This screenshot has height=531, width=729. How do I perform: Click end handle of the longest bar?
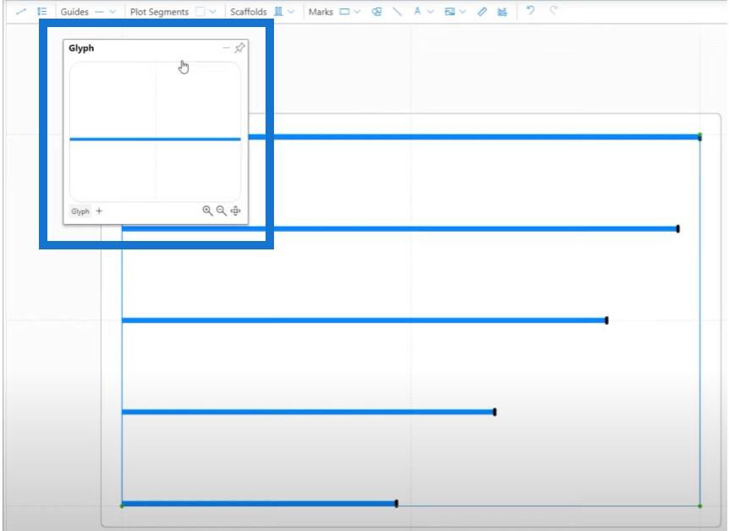tap(699, 137)
